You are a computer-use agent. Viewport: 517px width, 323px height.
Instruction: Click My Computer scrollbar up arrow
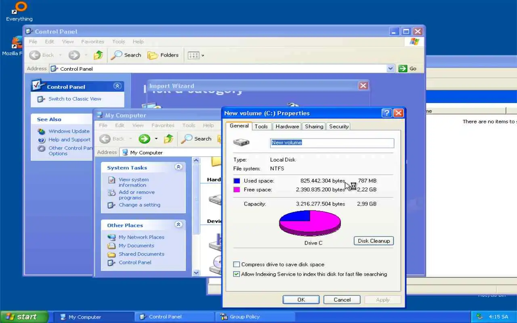(x=196, y=160)
